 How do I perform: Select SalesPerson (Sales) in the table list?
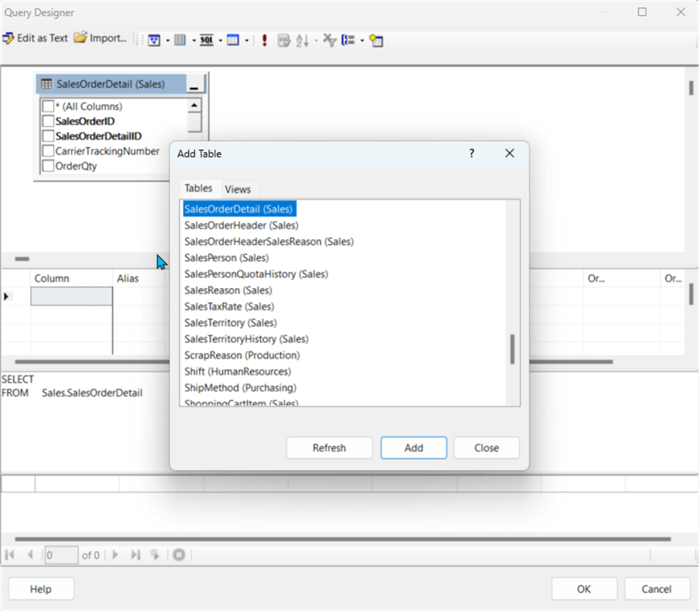[x=226, y=258]
